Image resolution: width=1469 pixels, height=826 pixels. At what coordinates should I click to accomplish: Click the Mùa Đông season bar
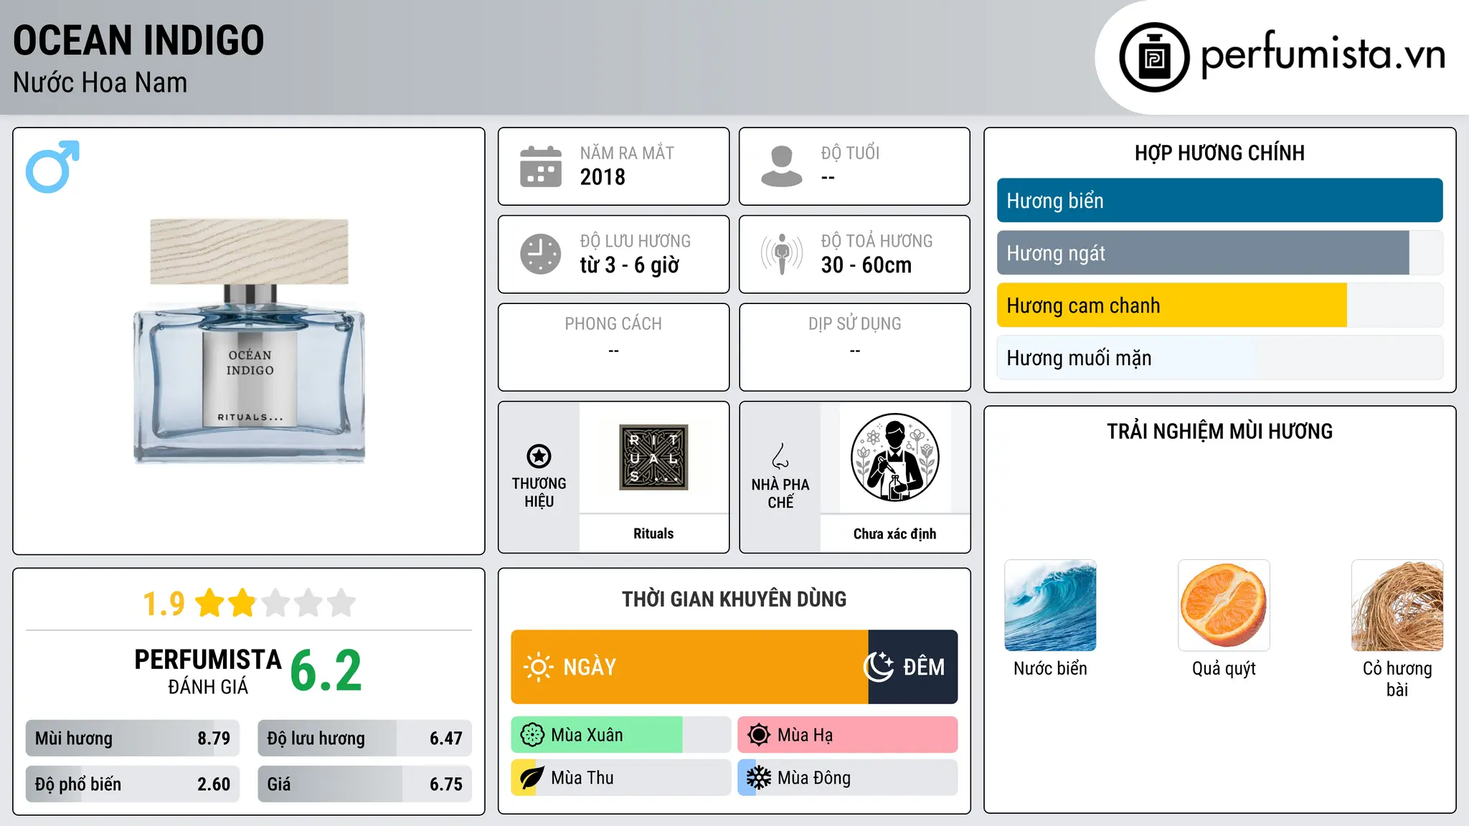click(x=848, y=778)
